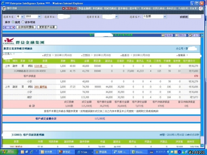This screenshot has height=155, width=207.
Task: Click the tray expand arrow icon
Action: click(x=168, y=152)
